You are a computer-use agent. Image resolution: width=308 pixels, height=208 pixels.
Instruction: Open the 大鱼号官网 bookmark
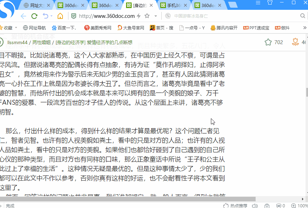(131, 28)
